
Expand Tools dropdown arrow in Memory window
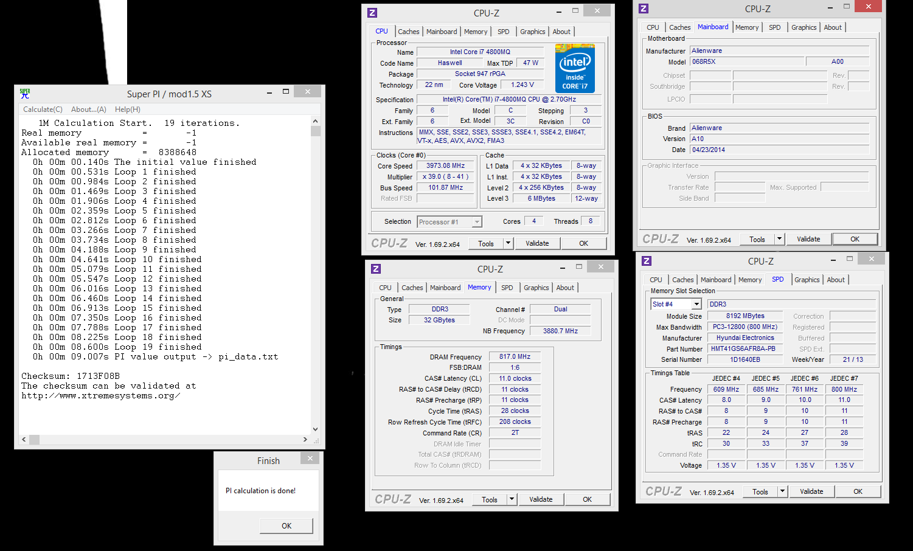click(x=512, y=499)
